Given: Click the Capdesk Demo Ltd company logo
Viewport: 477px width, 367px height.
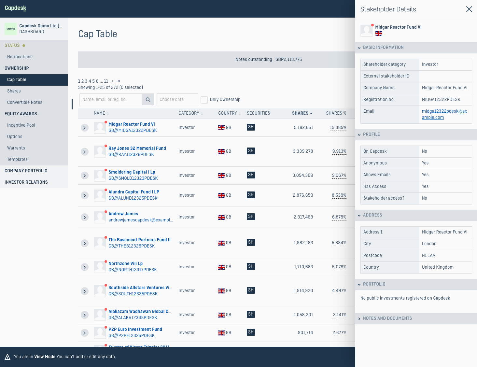Looking at the screenshot, I should [11, 29].
